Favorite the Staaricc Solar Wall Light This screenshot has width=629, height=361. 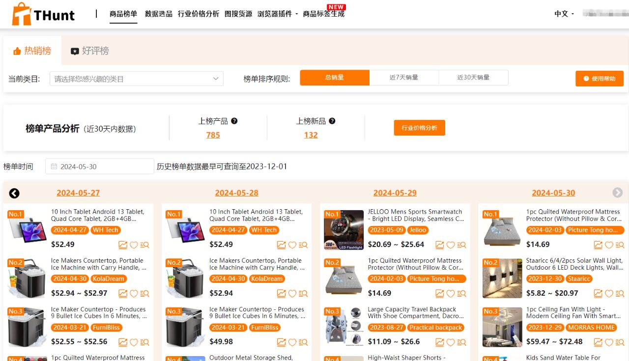[609, 293]
